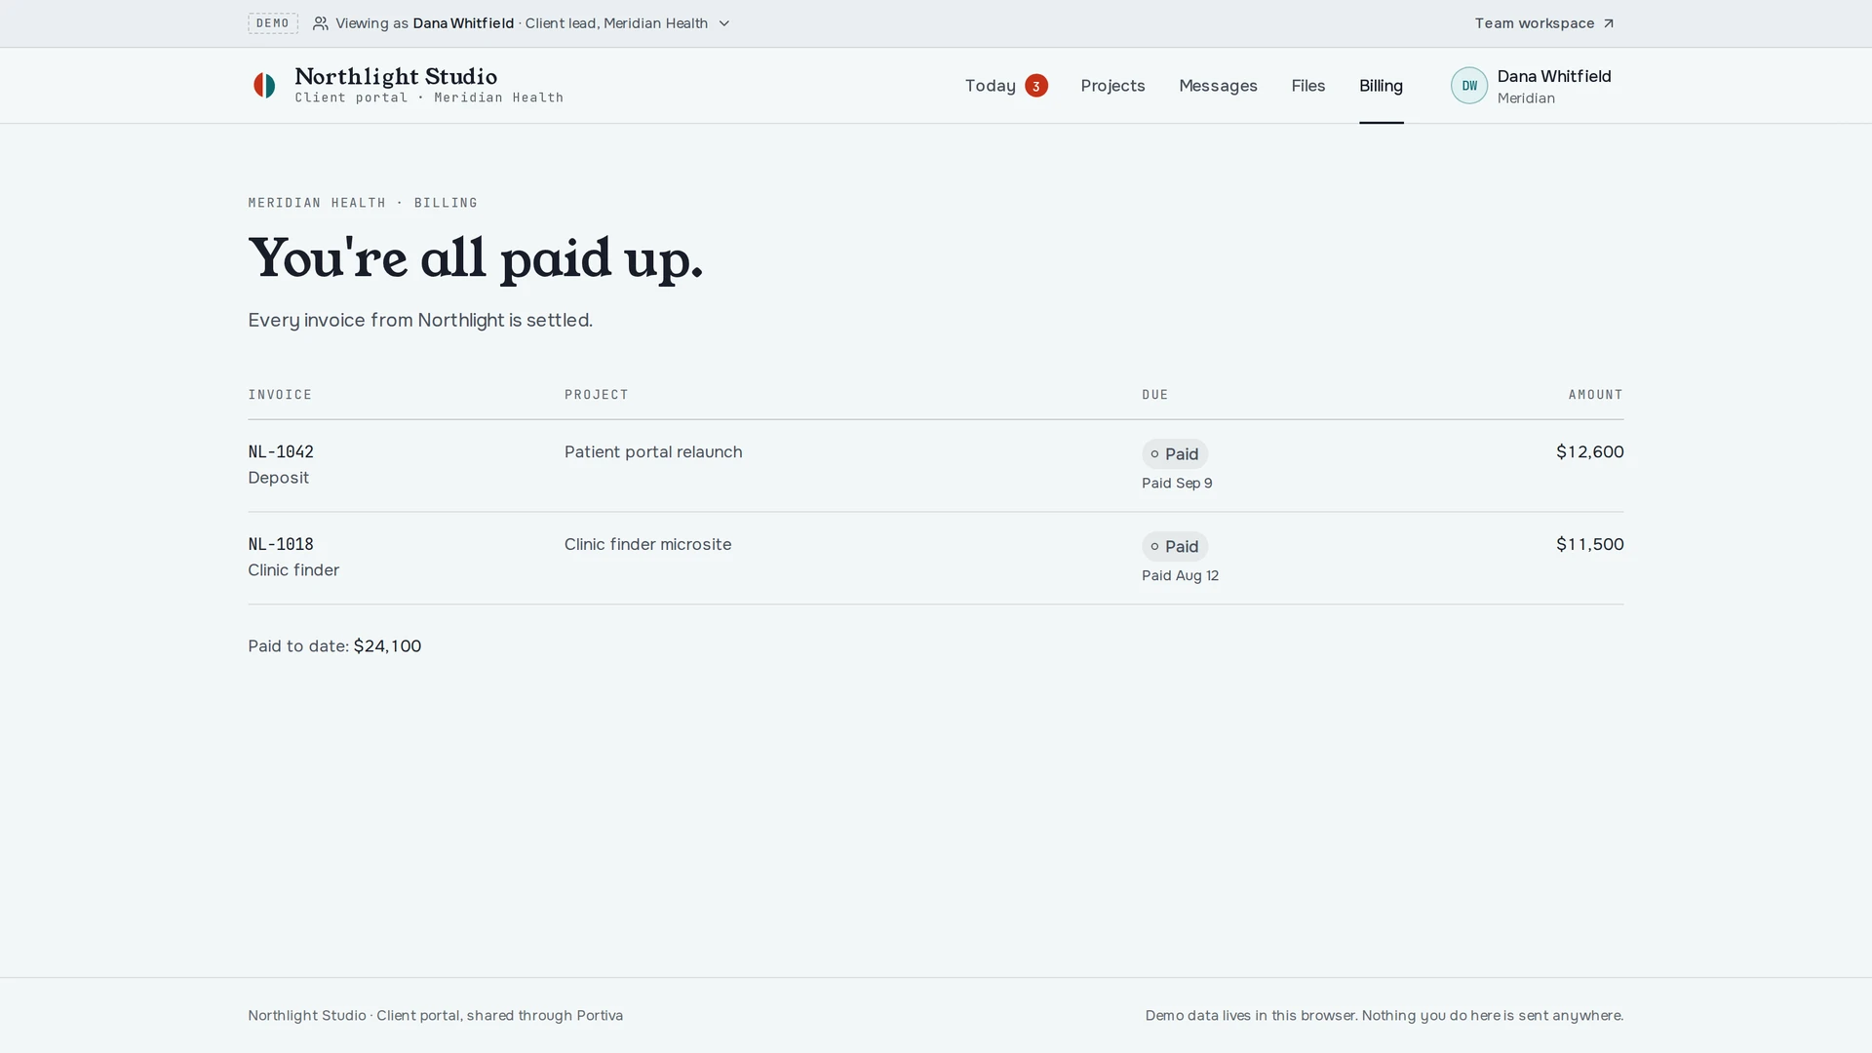Click the people icon beside Viewing as
Viewport: 1872px width, 1053px height.
pyautogui.click(x=320, y=23)
